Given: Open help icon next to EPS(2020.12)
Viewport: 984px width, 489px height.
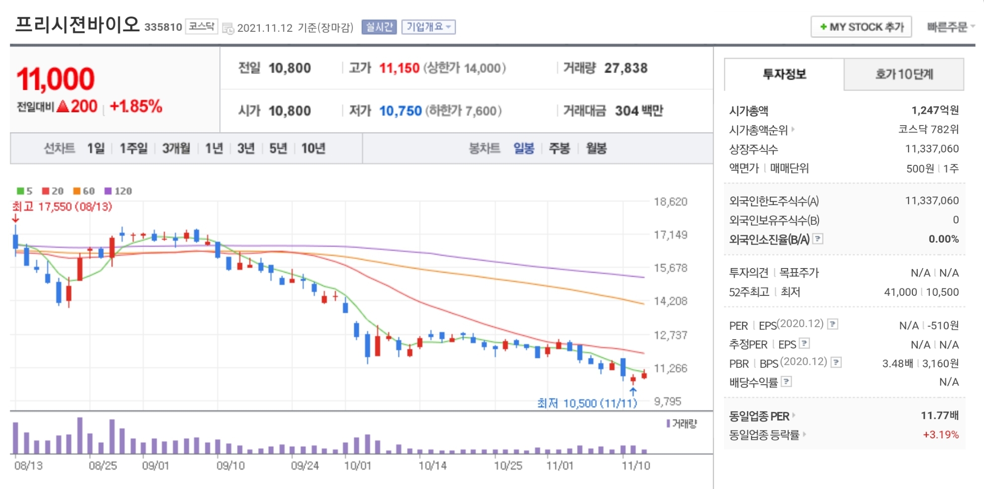Looking at the screenshot, I should [x=833, y=324].
